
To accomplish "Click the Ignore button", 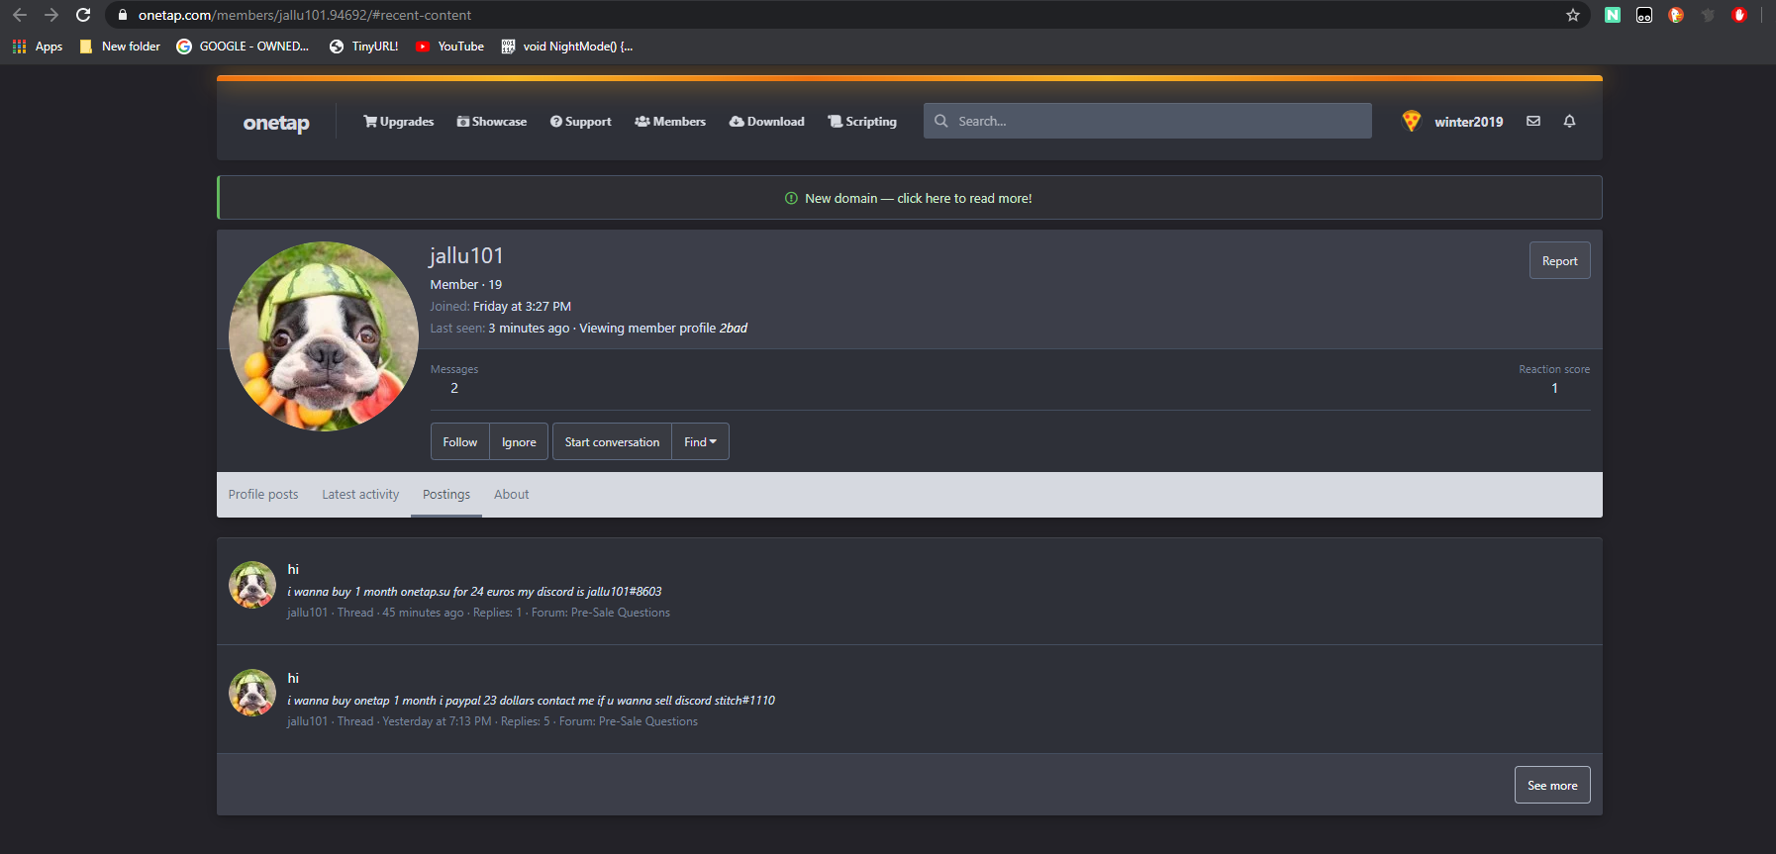I will (519, 441).
